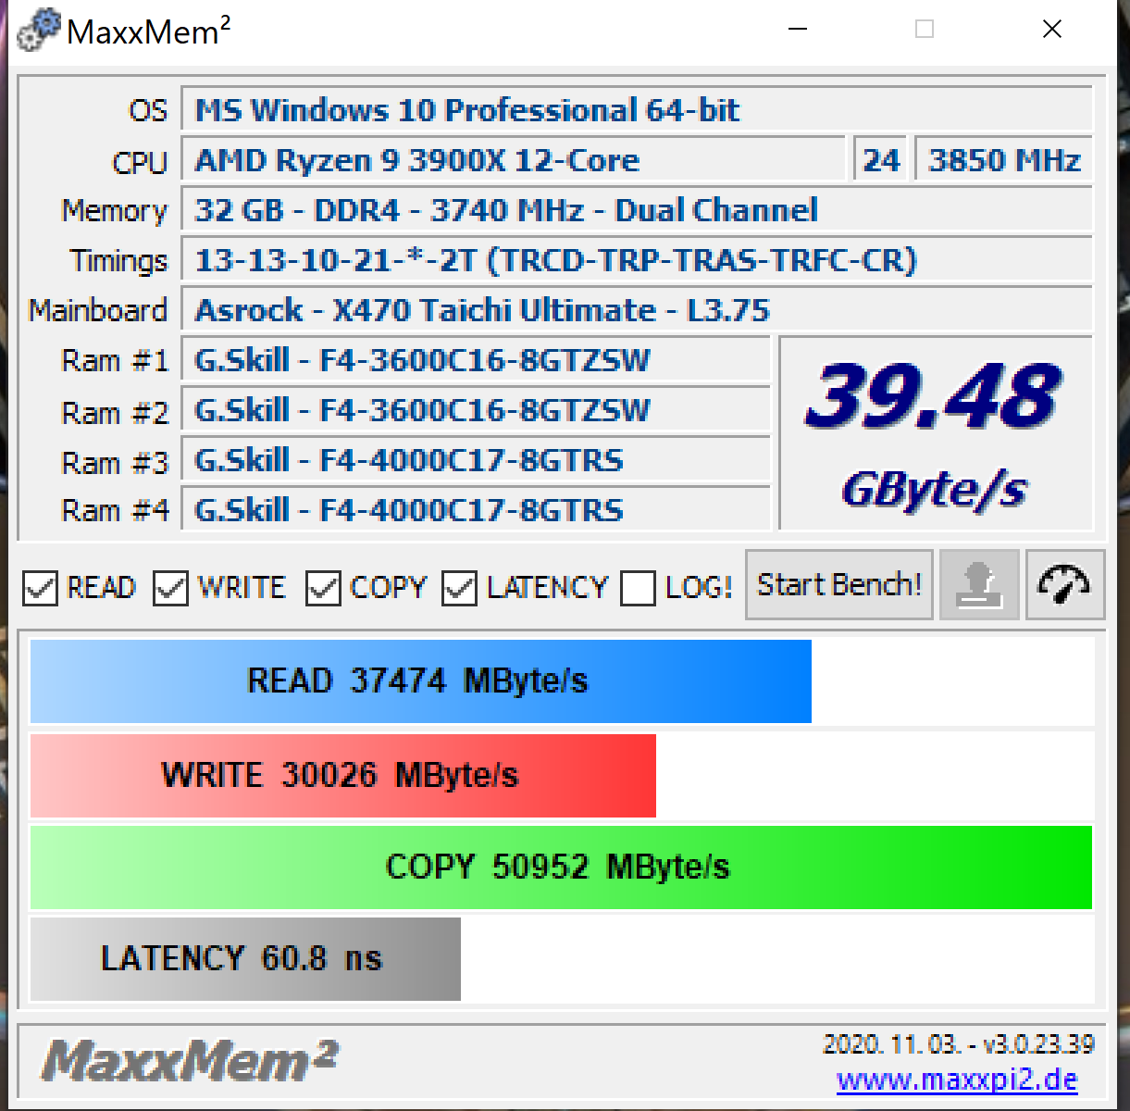Click the MaxxMem² logo at bottom
1130x1111 pixels.
pos(190,1061)
